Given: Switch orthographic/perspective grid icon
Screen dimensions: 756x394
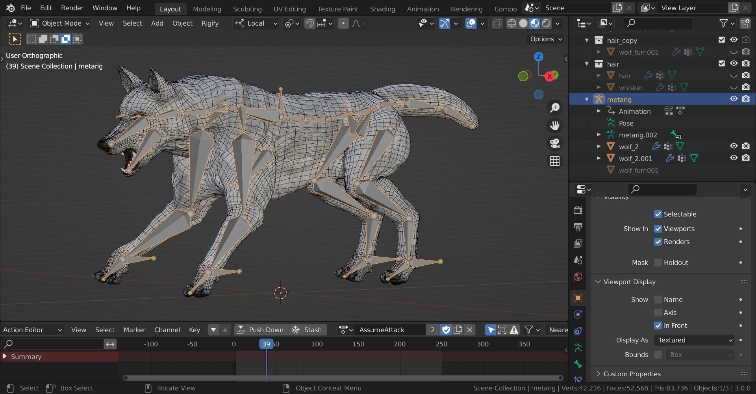Looking at the screenshot, I should point(555,161).
